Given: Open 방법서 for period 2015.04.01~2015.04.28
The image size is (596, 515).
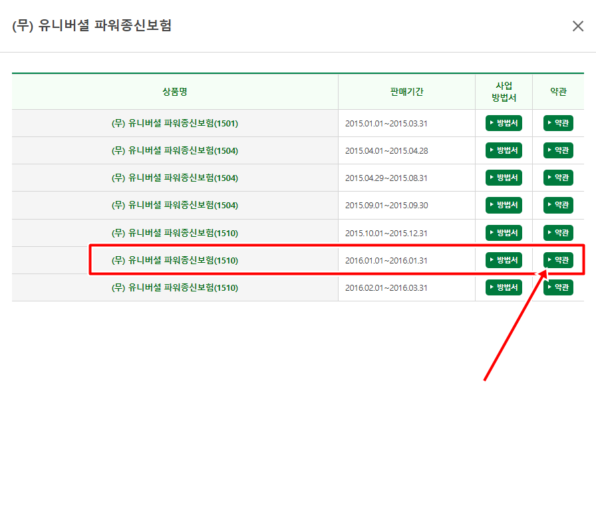Looking at the screenshot, I should (x=504, y=150).
